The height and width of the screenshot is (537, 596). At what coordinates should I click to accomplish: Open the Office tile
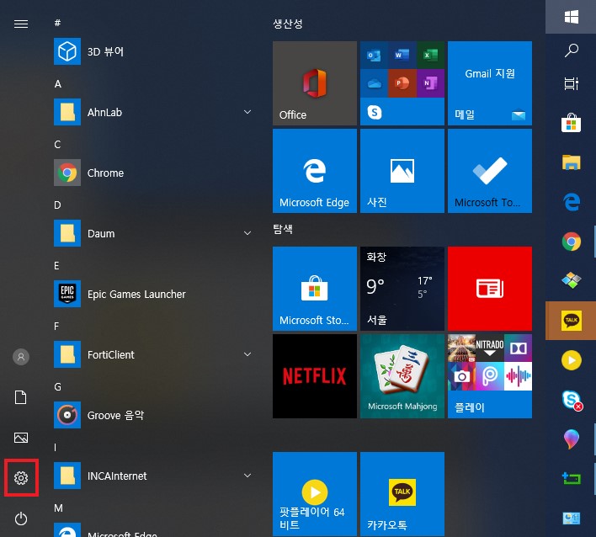[x=314, y=83]
